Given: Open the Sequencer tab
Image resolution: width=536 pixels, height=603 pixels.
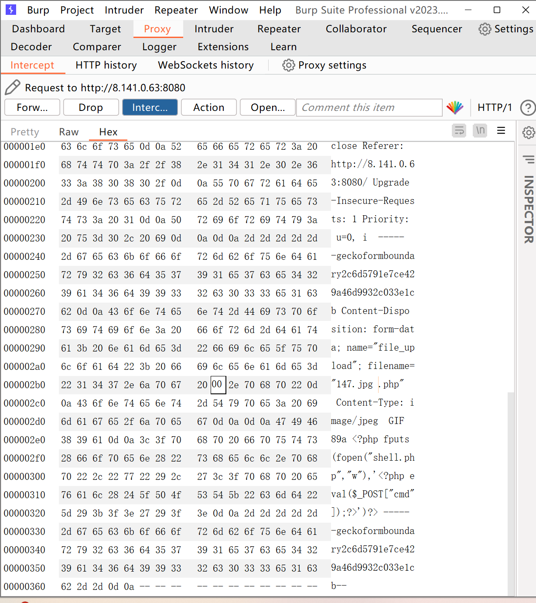Looking at the screenshot, I should [x=437, y=29].
